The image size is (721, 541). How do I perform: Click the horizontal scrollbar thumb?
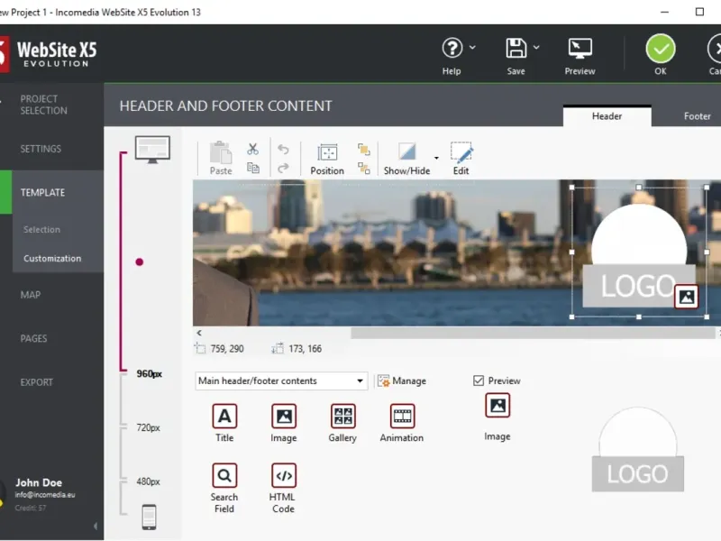click(533, 333)
